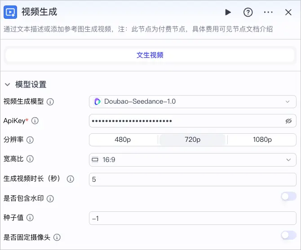This screenshot has height=250, width=301.
Task: Click the 种子值 label
Action: coord(13,218)
